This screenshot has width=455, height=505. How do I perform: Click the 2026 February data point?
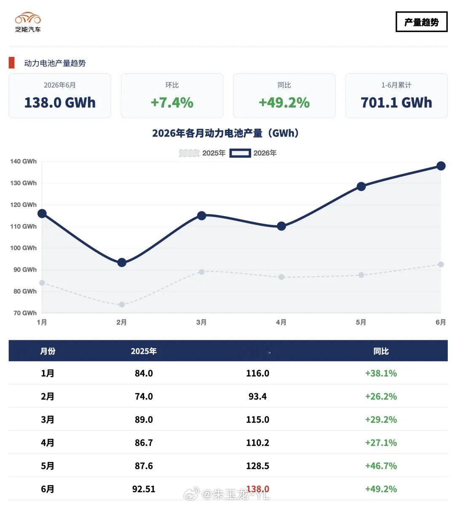(x=122, y=262)
